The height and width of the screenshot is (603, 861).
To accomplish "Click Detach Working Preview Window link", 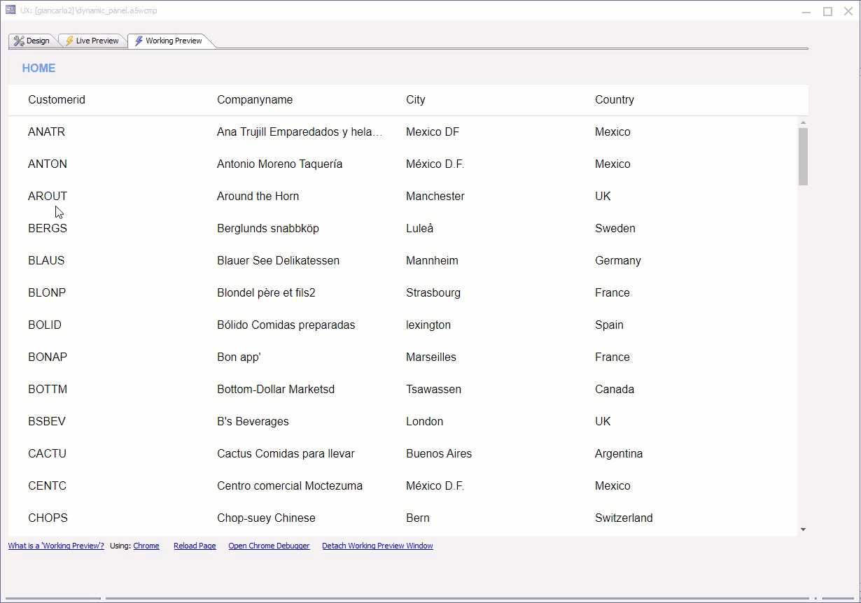I will tap(377, 546).
